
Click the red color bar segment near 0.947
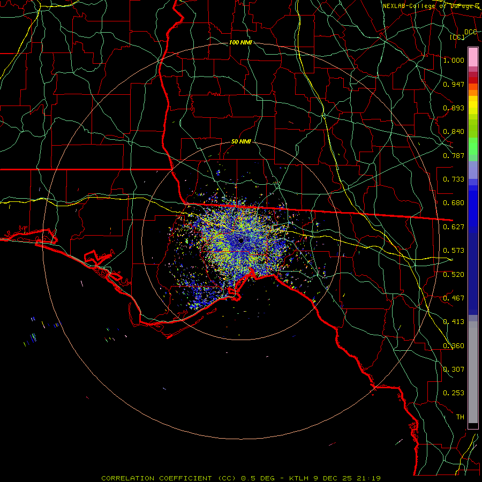[473, 80]
